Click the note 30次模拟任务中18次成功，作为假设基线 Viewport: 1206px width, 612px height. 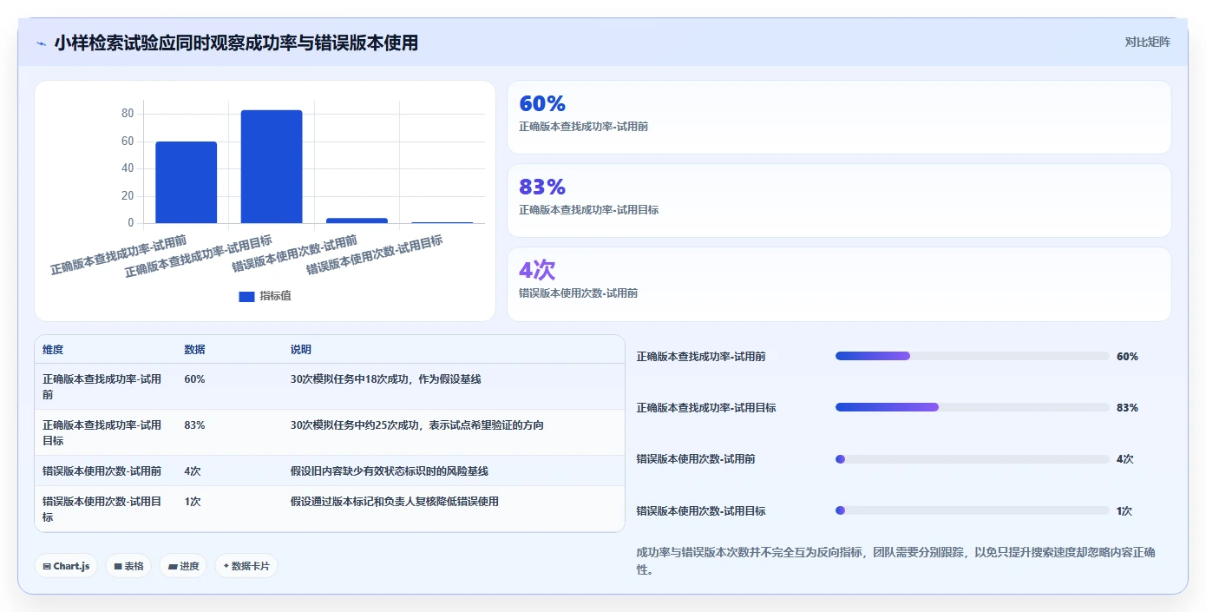click(x=386, y=379)
